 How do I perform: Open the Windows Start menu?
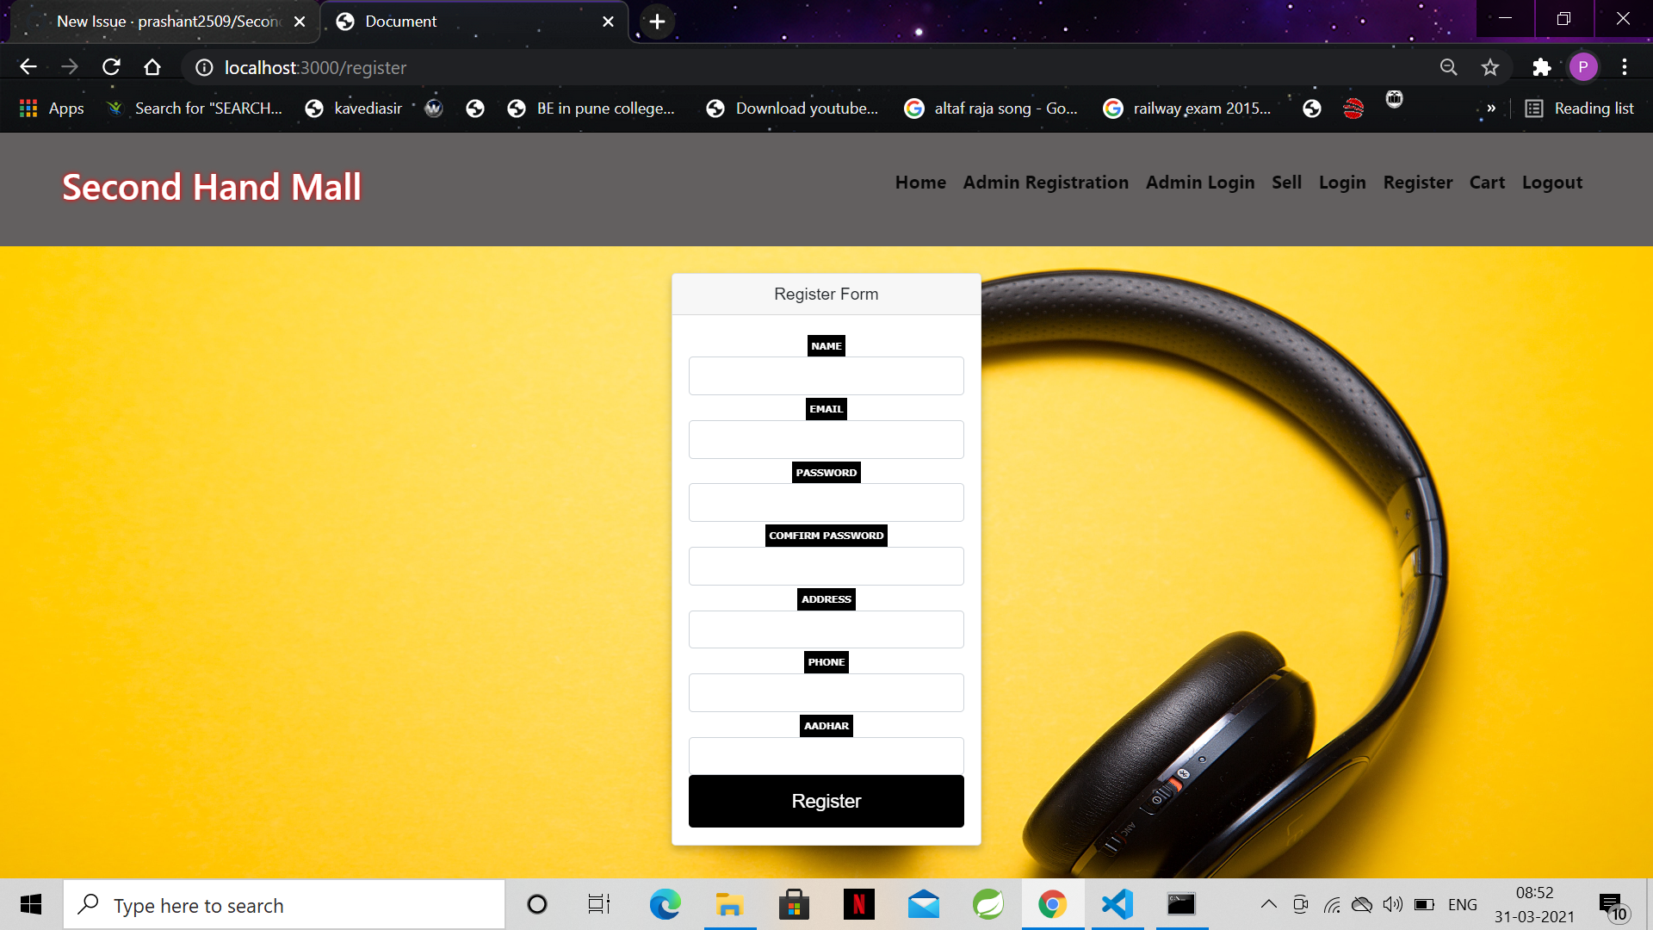31,904
